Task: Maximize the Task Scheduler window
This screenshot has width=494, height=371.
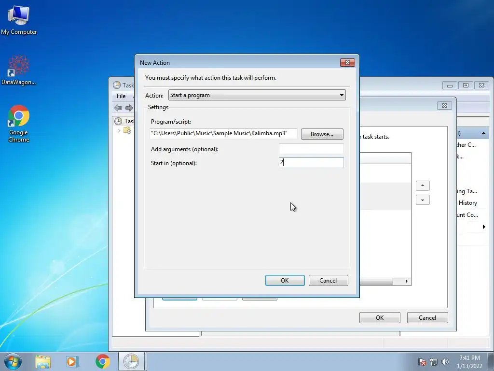Action: (466, 86)
